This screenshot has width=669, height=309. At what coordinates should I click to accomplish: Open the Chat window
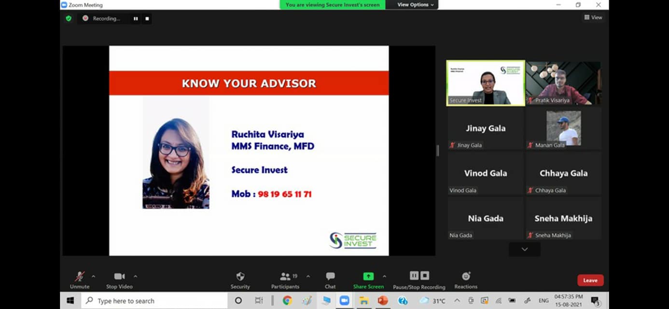pos(330,279)
